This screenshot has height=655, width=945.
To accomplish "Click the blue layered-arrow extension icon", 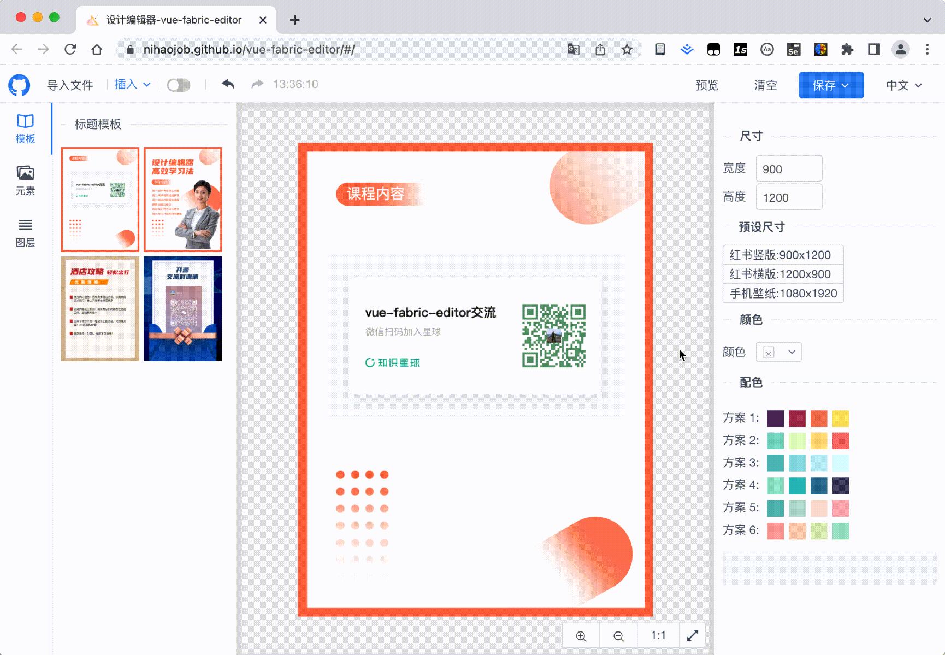I will tap(687, 49).
